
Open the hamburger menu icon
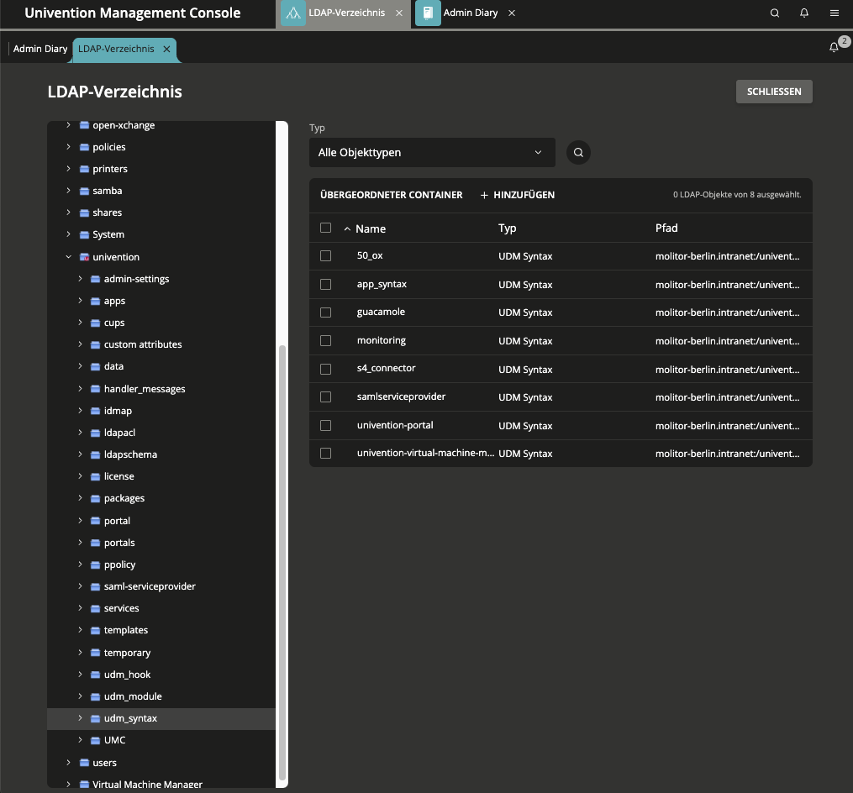point(834,13)
